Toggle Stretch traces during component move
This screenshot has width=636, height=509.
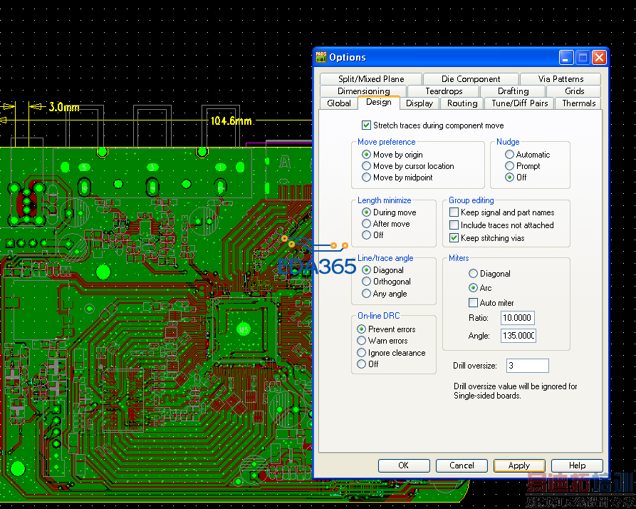(367, 125)
